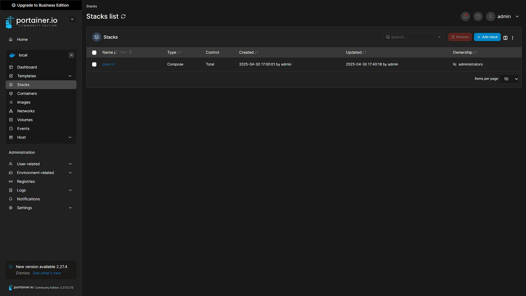
Task: Collapse the sidebar with the double-chevron icon
Action: tap(72, 19)
